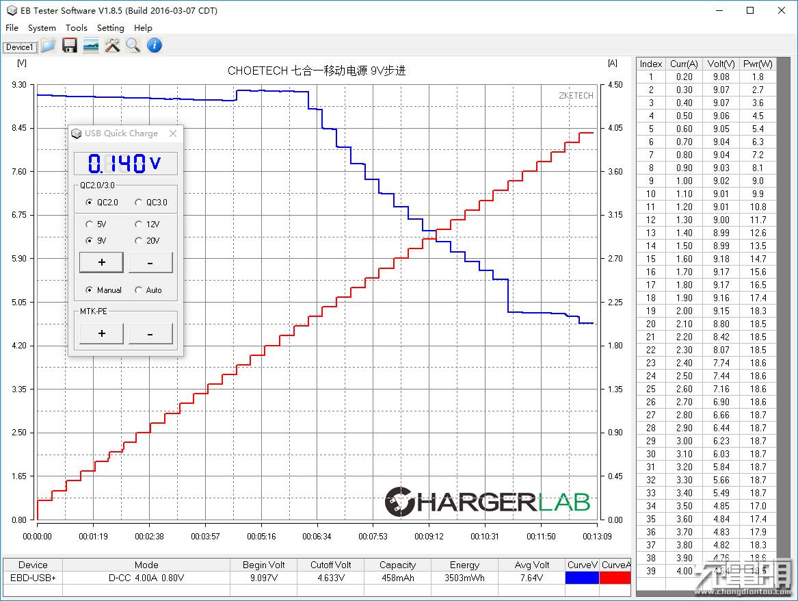Click the mode value D-CC 4.00A 0.80V
Image resolution: width=798 pixels, height=601 pixels.
point(146,578)
